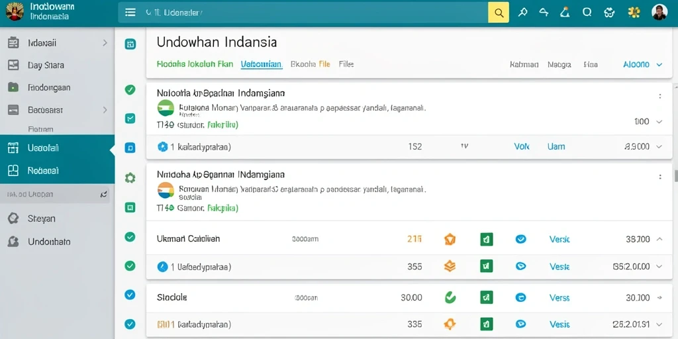Image resolution: width=678 pixels, height=339 pixels.
Task: Click orange shield icon in Ukmart row
Action: (x=450, y=239)
